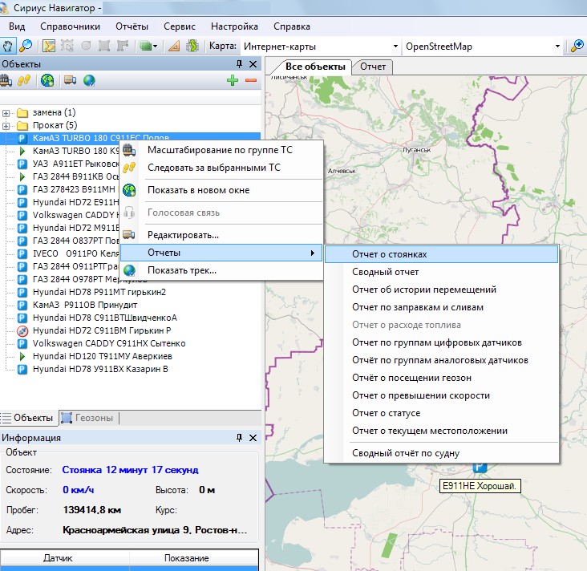Click the truck icon in Objects toolbar
Viewport: 587px width, 571px height.
tap(70, 80)
